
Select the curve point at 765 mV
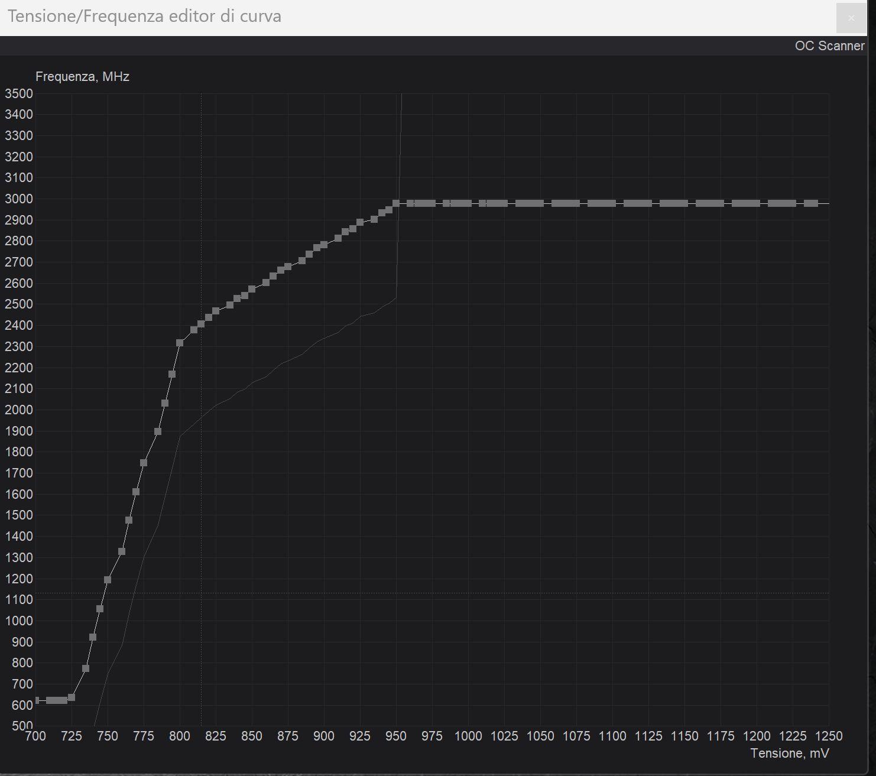[129, 520]
